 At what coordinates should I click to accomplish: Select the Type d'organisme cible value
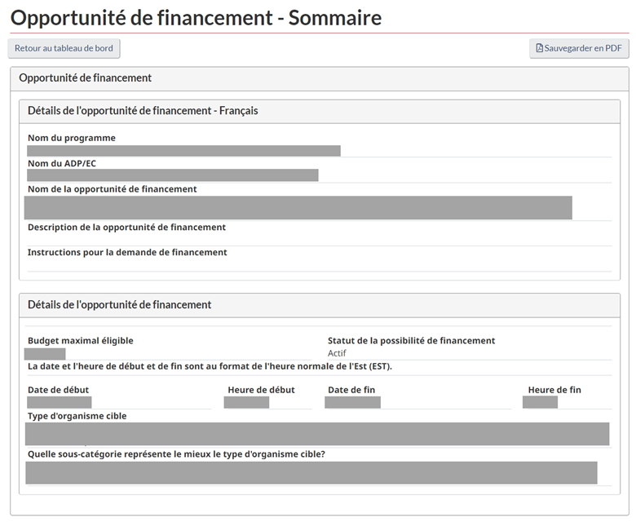(x=317, y=434)
